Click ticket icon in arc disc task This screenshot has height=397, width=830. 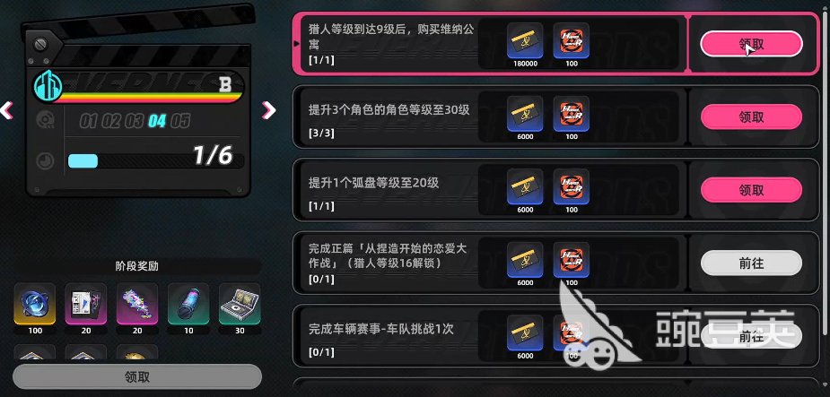pyautogui.click(x=525, y=186)
